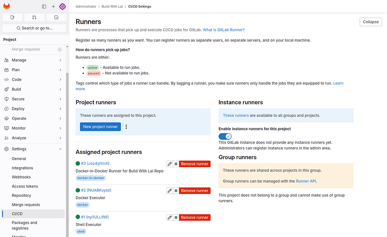
Task: Click the Plan calendar icon in sidebar
Action: 7,70
